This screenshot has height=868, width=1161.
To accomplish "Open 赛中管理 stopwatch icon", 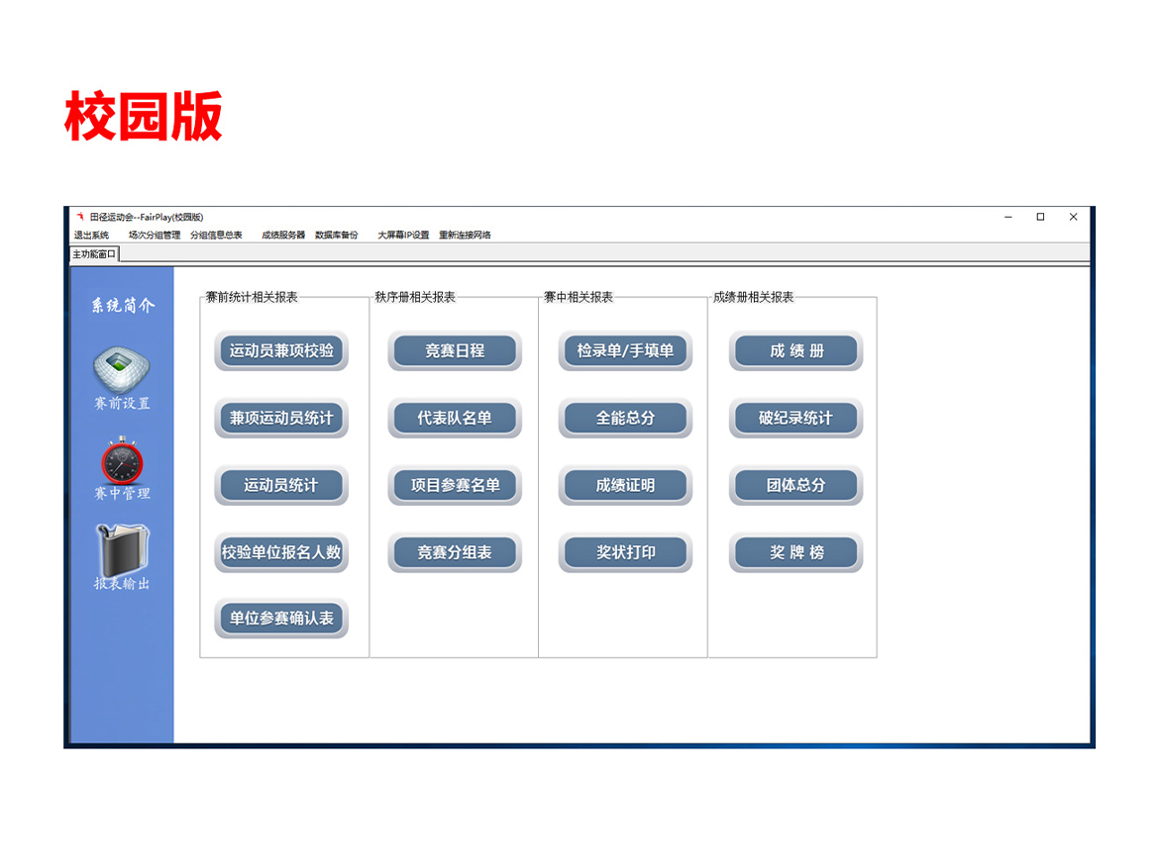I will (121, 461).
